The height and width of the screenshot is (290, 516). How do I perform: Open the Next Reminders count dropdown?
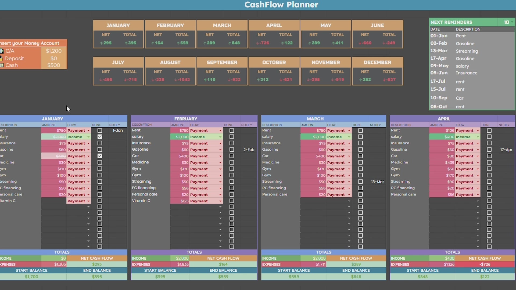[x=512, y=22]
